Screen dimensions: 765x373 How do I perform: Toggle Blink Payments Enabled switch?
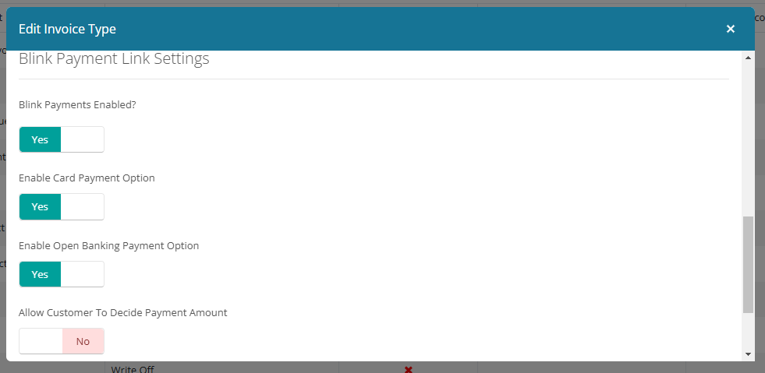click(62, 139)
